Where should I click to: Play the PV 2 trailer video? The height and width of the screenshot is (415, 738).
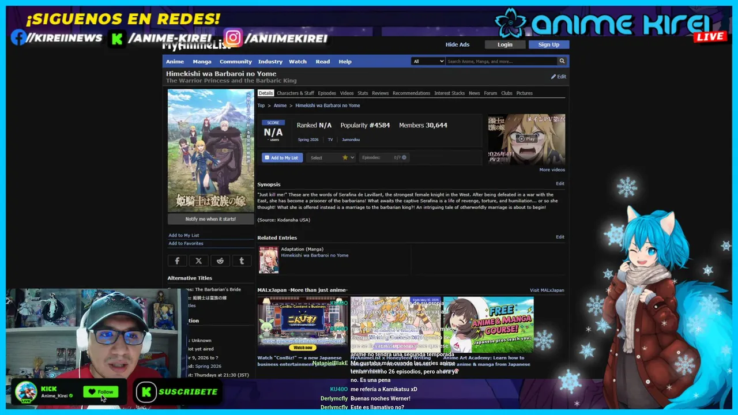[x=526, y=139]
